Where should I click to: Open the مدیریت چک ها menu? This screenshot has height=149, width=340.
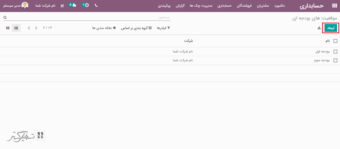click(x=201, y=6)
